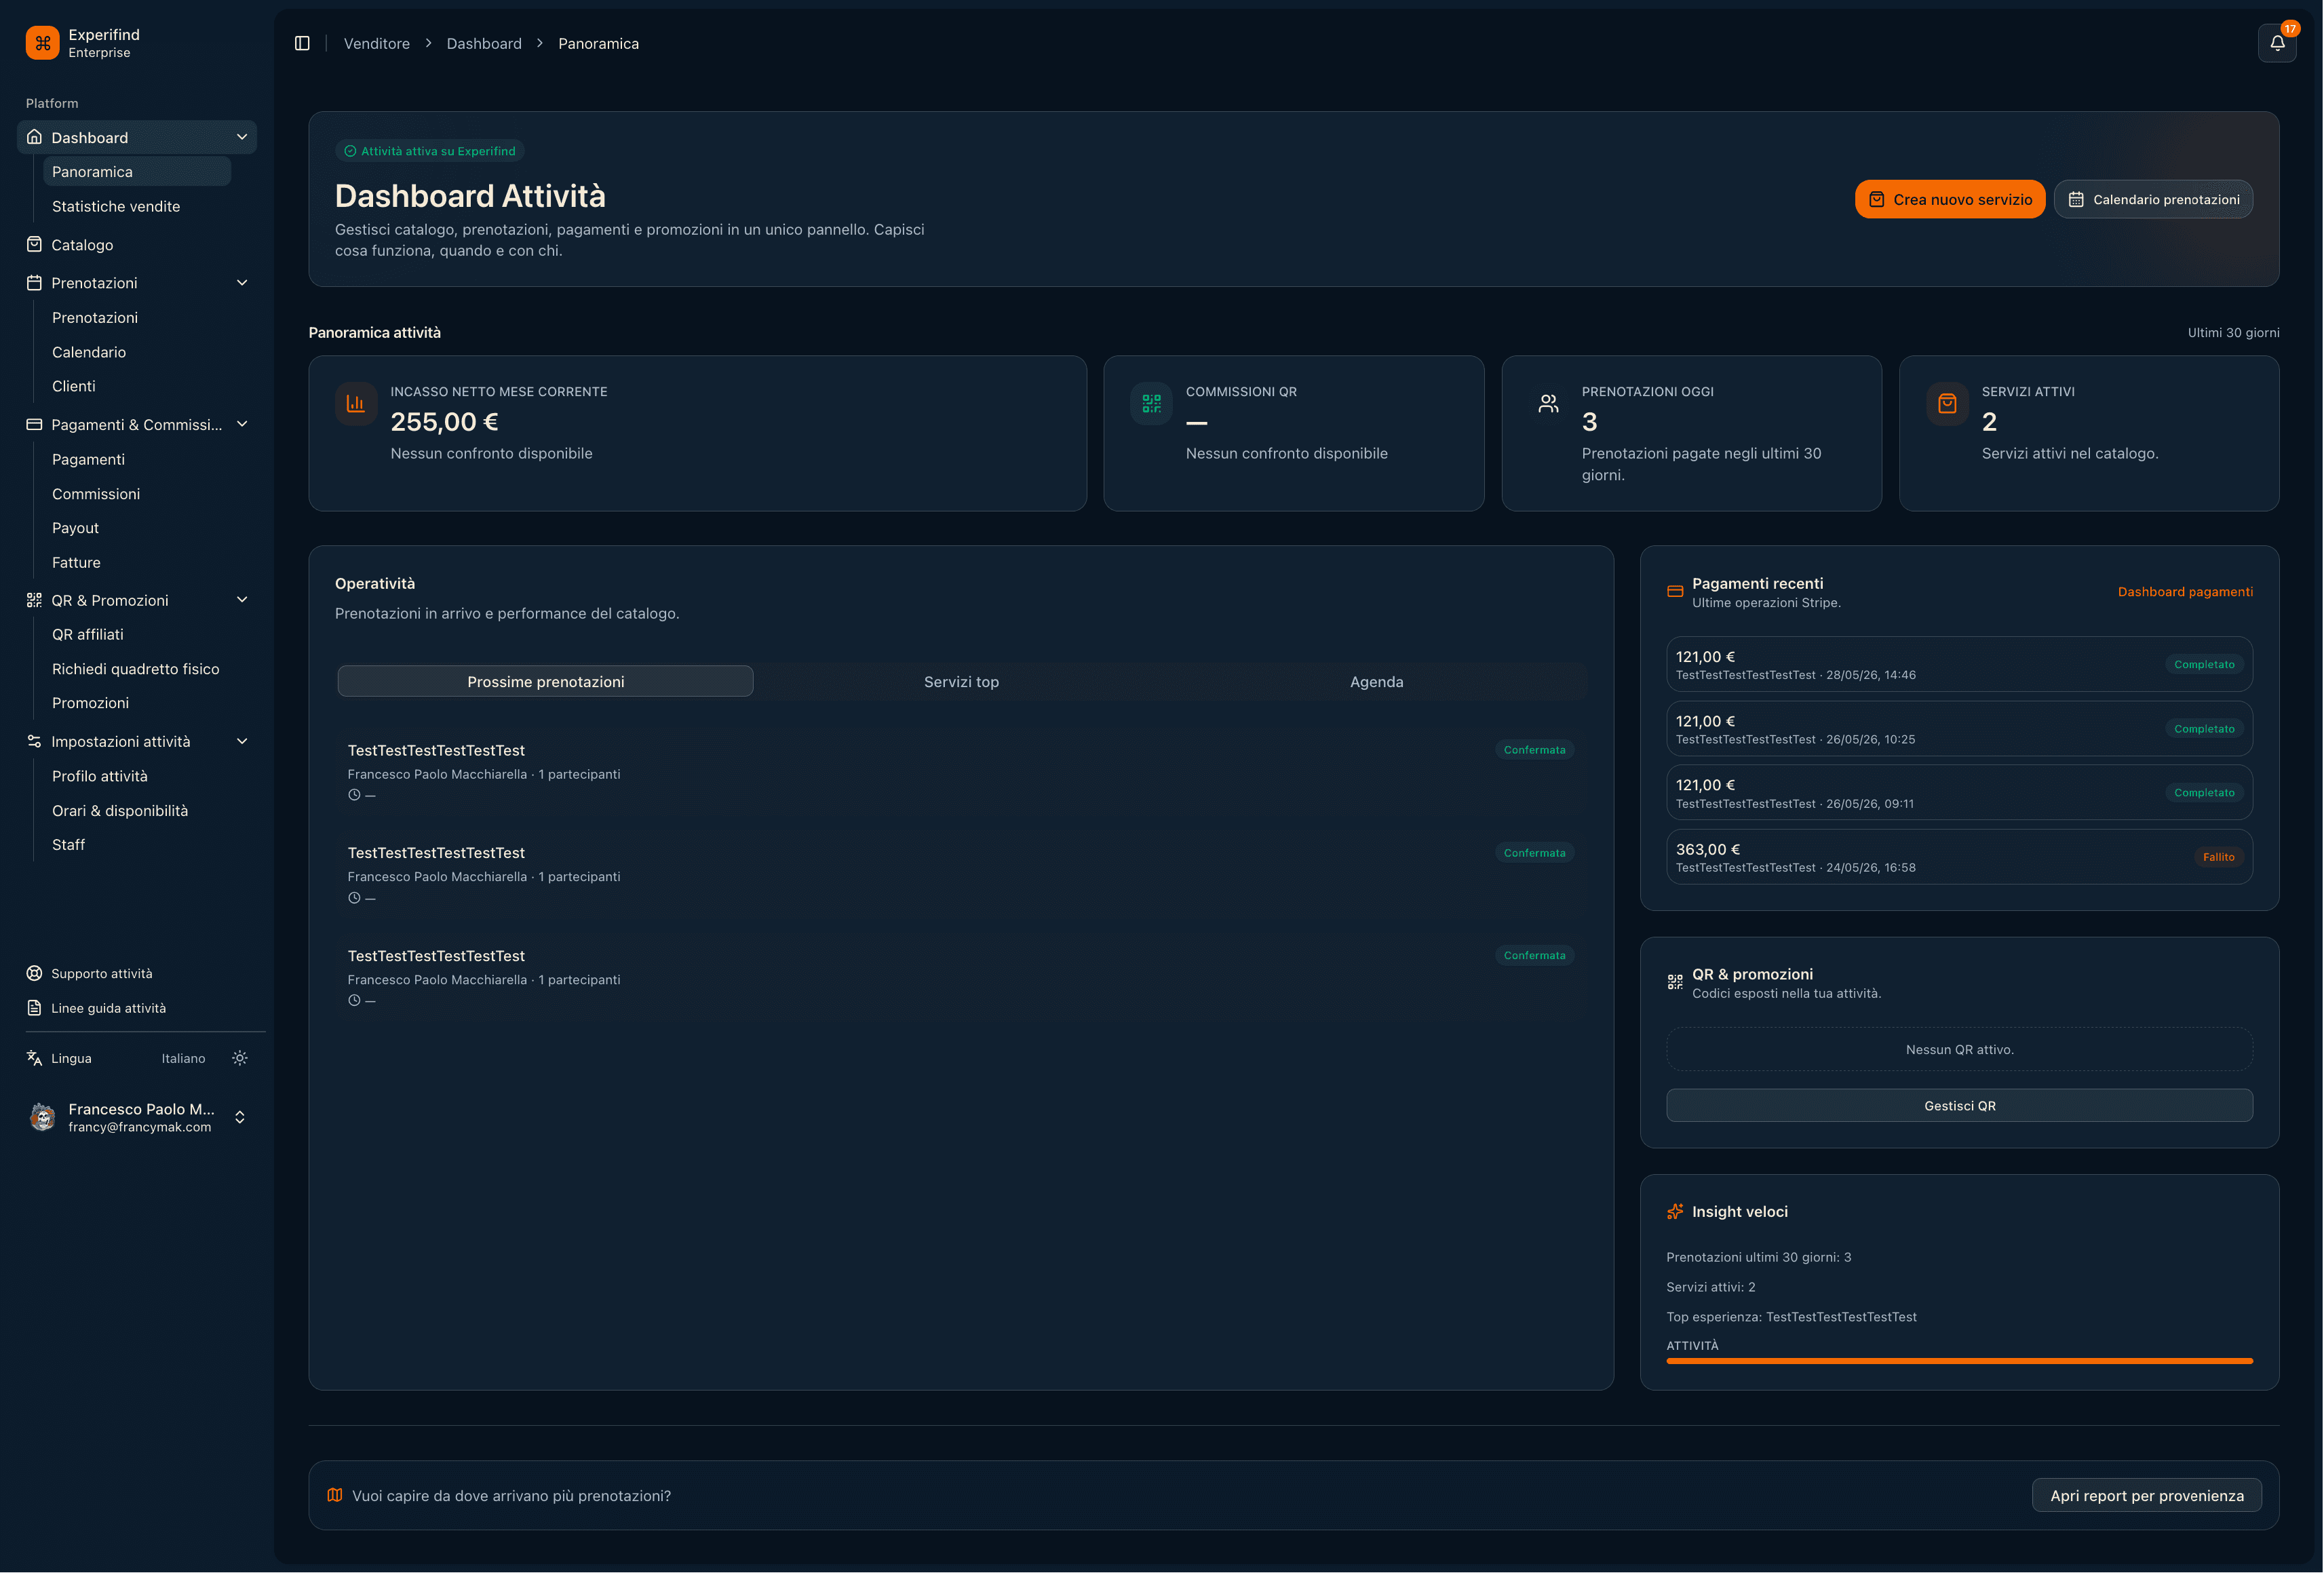The width and height of the screenshot is (2324, 1573).
Task: Click the Lingua translate icon
Action: 34,1058
